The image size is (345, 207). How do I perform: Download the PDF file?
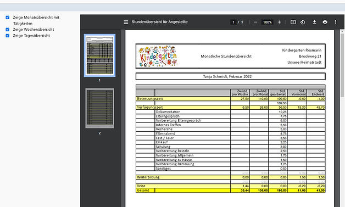point(314,22)
